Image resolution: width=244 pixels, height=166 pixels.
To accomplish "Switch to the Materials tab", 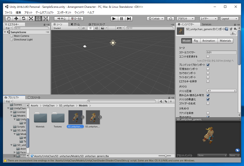I will pos(225,41).
